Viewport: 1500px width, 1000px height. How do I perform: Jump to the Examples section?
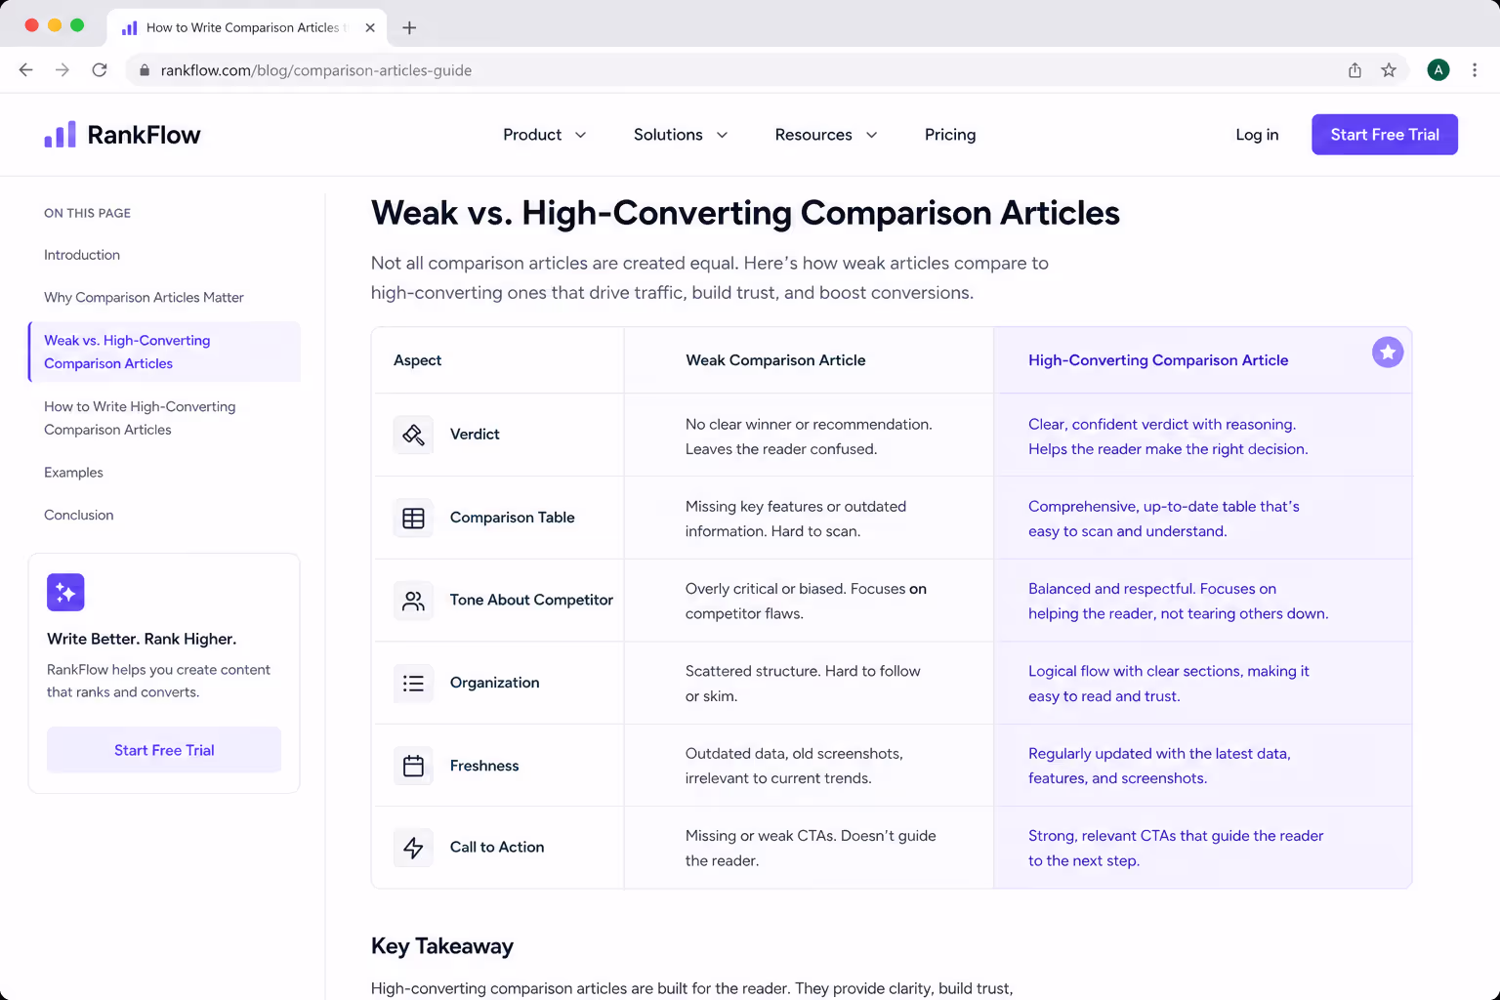point(73,473)
